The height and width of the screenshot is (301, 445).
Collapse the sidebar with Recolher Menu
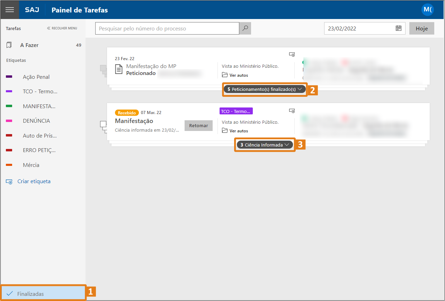pos(62,28)
